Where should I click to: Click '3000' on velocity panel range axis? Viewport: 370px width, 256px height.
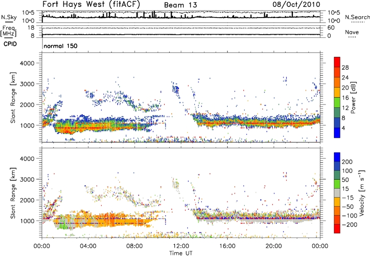[27, 179]
